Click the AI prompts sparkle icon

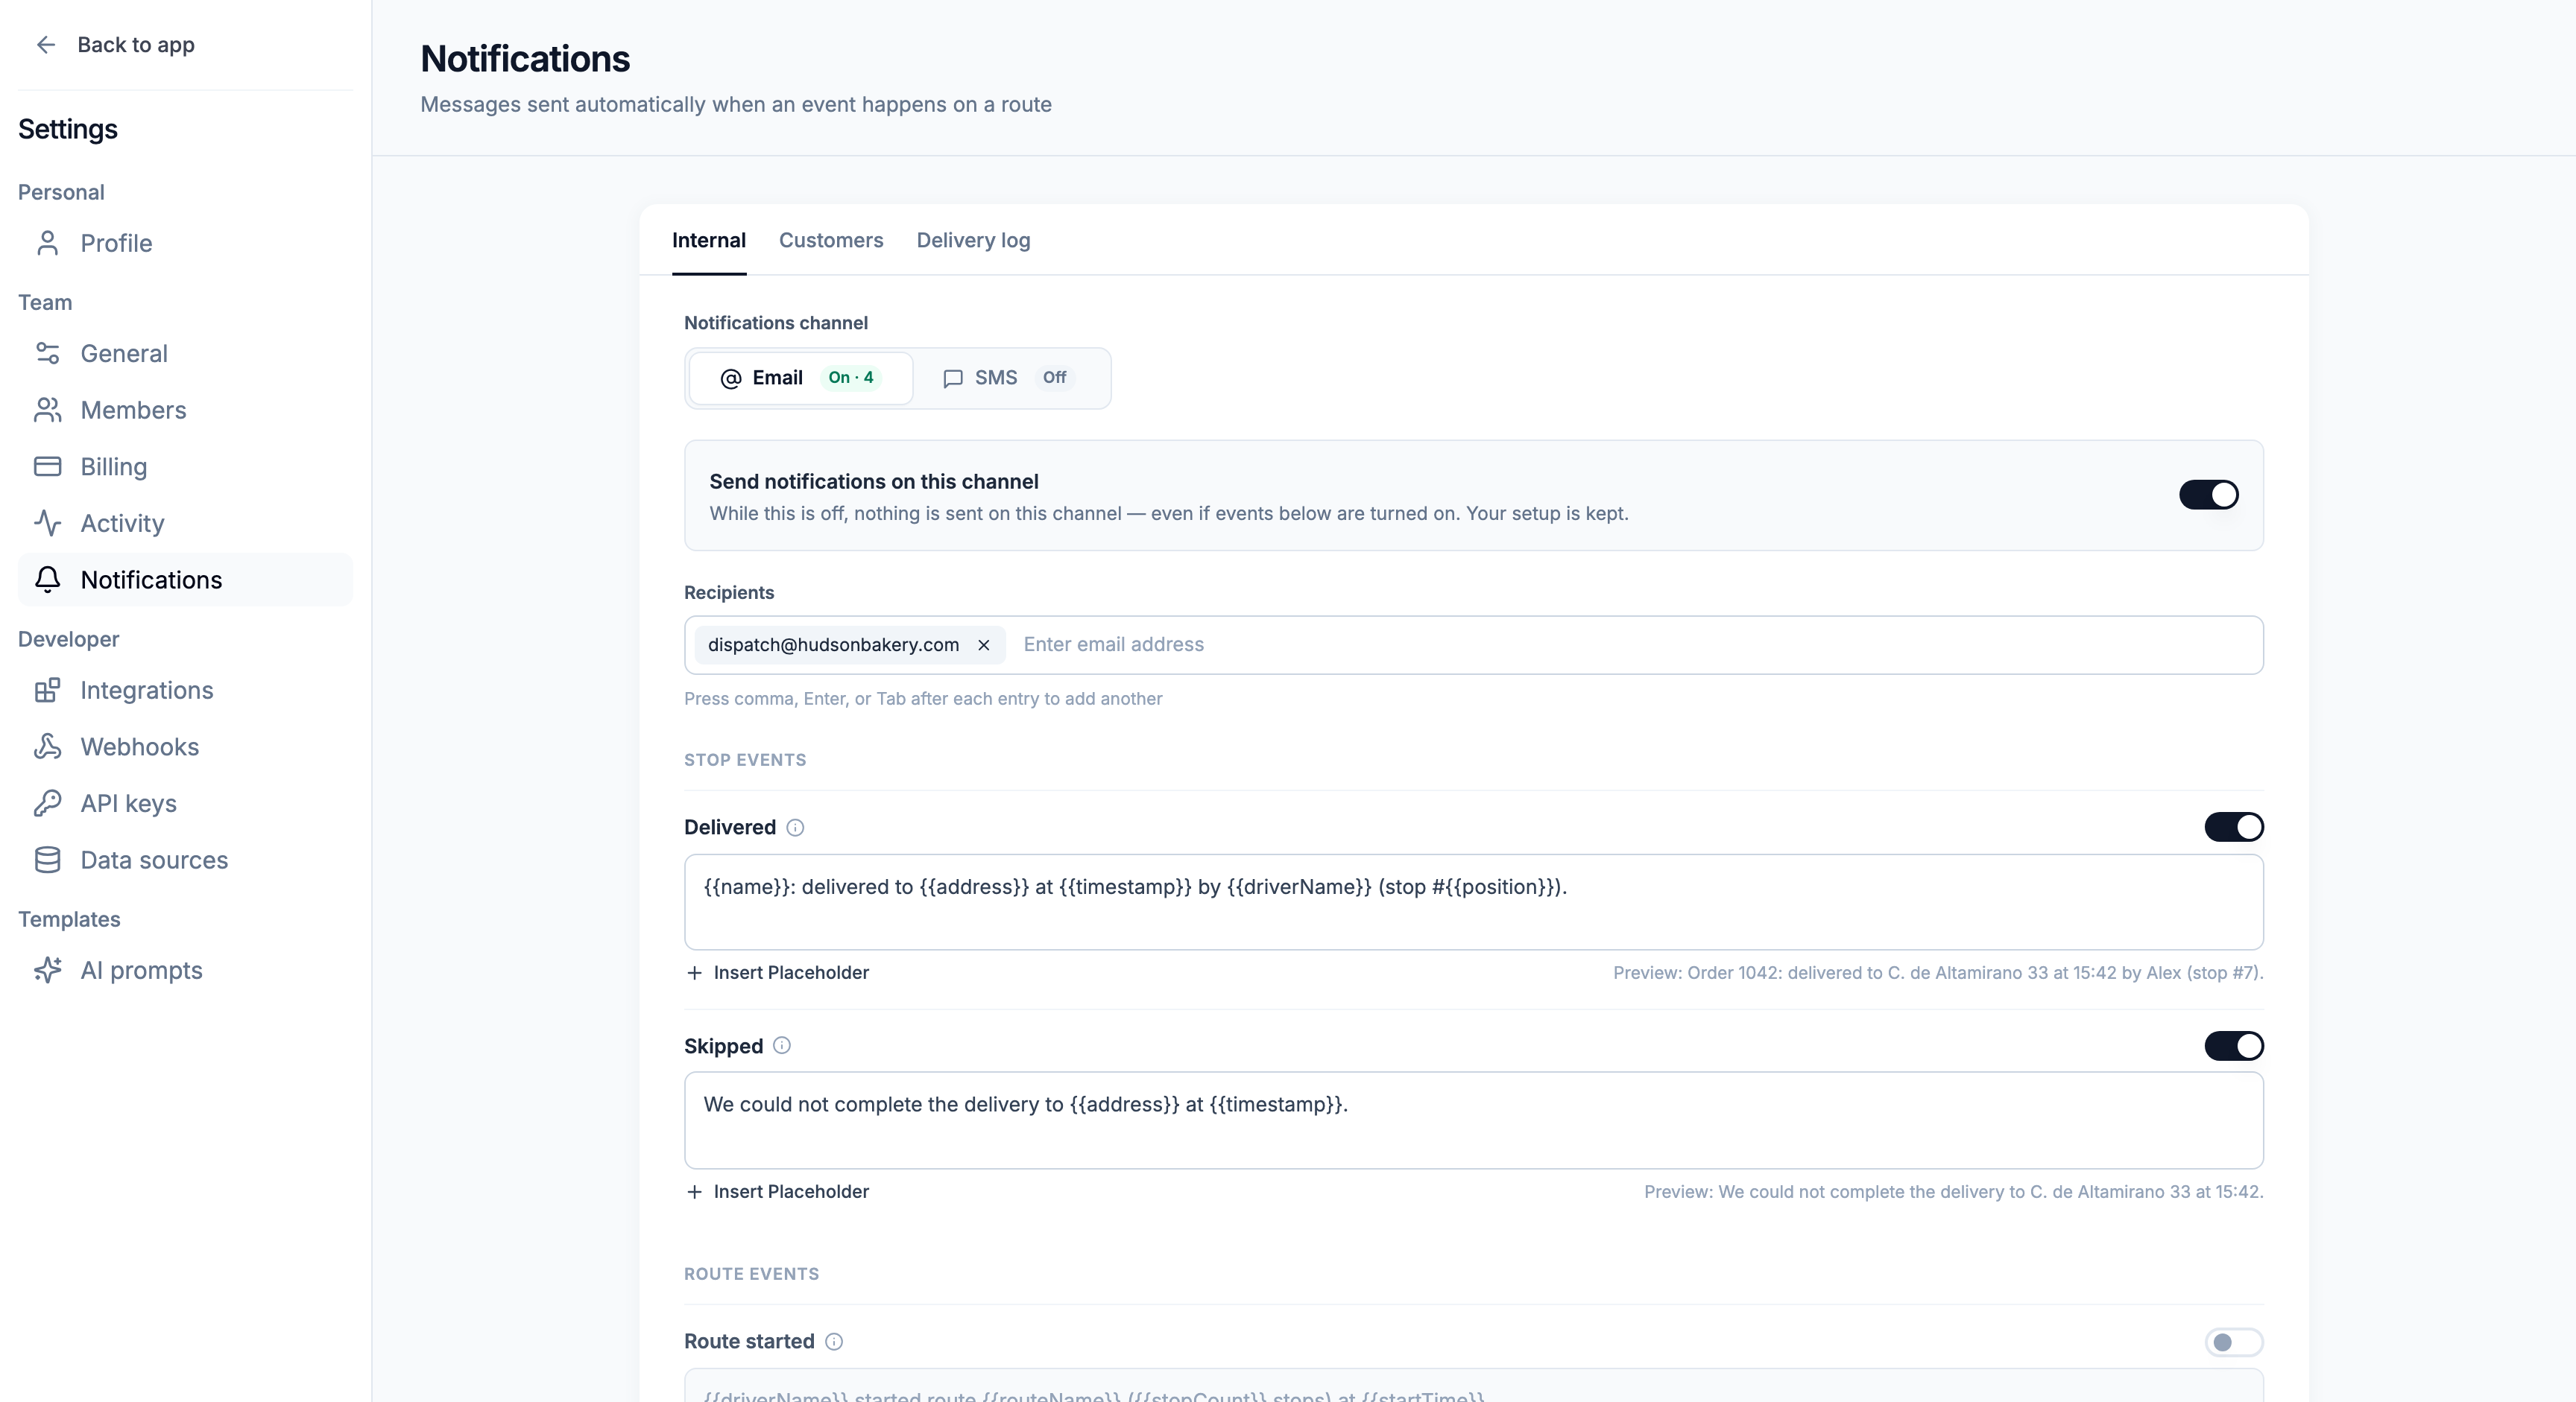pos(47,971)
